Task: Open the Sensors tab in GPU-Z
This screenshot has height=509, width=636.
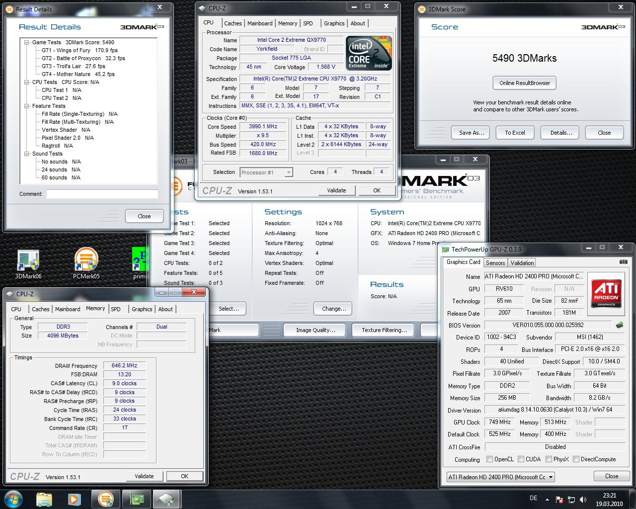Action: point(495,263)
